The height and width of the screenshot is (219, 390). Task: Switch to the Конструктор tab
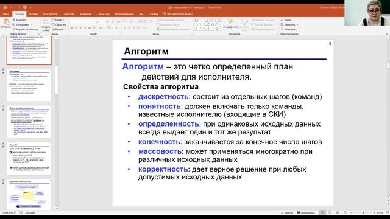pyautogui.click(x=50, y=14)
